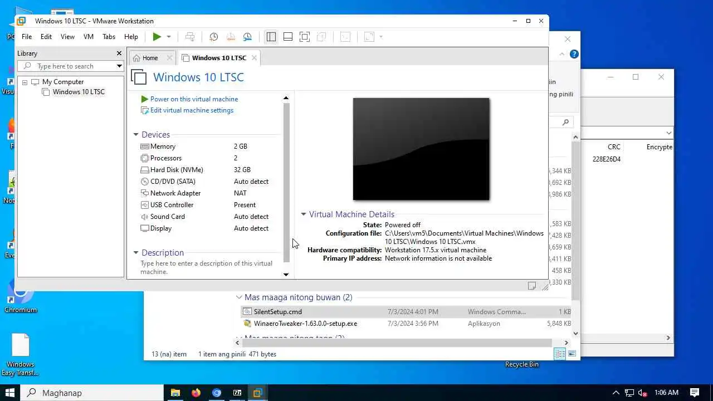Open the Snapshot Manager wrench-clock icon
This screenshot has width=713, height=401.
(248, 37)
